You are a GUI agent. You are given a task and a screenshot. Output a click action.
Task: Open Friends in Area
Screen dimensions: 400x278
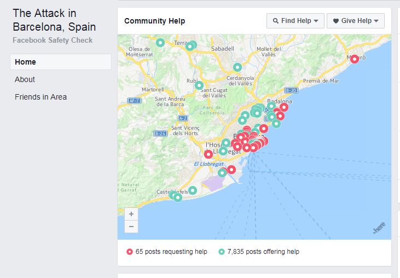pyautogui.click(x=41, y=97)
